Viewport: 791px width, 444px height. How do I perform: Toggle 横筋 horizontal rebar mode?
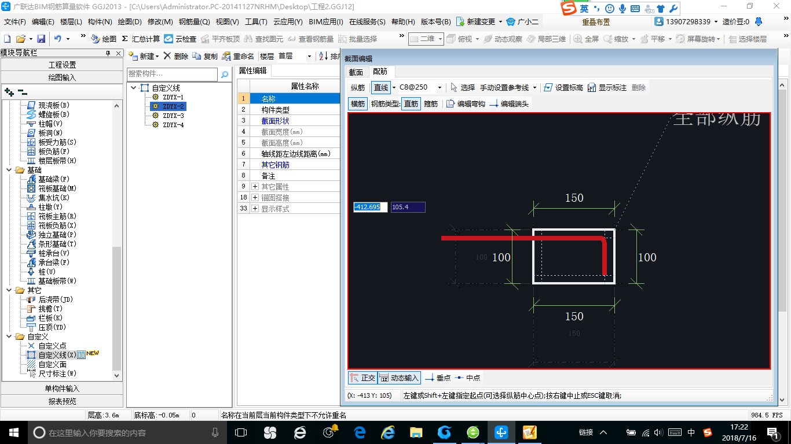[358, 104]
